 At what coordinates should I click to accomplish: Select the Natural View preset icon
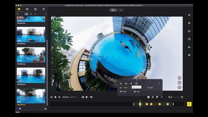(x=136, y=84)
